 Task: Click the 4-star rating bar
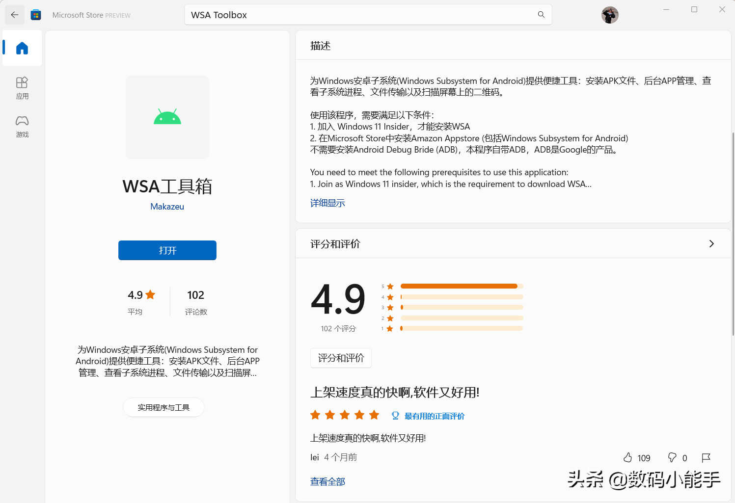click(462, 297)
